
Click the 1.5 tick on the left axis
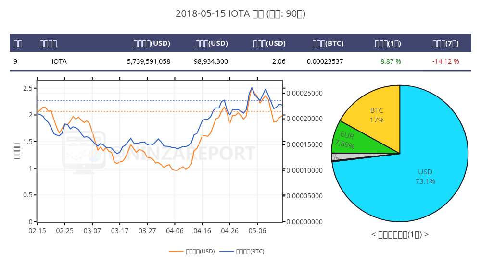tap(27, 142)
